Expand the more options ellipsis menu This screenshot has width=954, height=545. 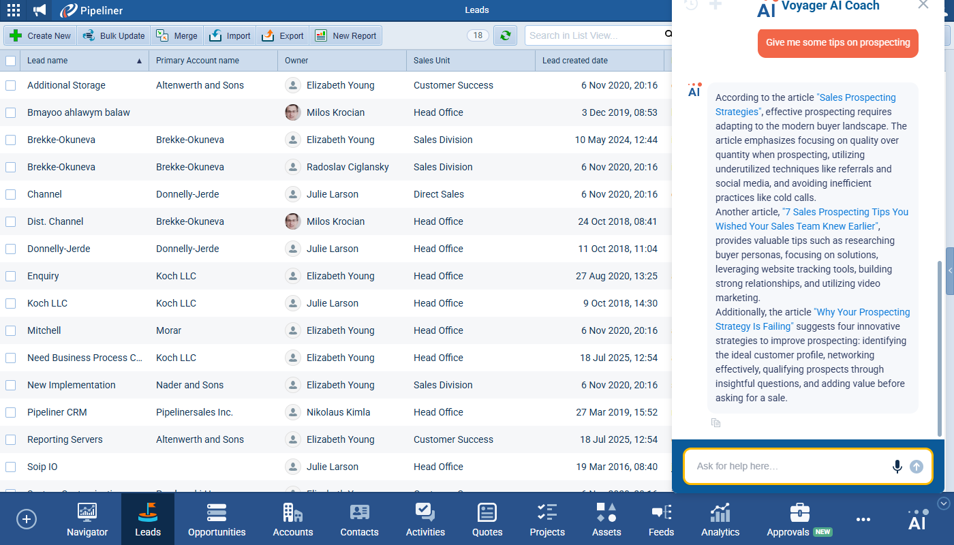(863, 520)
